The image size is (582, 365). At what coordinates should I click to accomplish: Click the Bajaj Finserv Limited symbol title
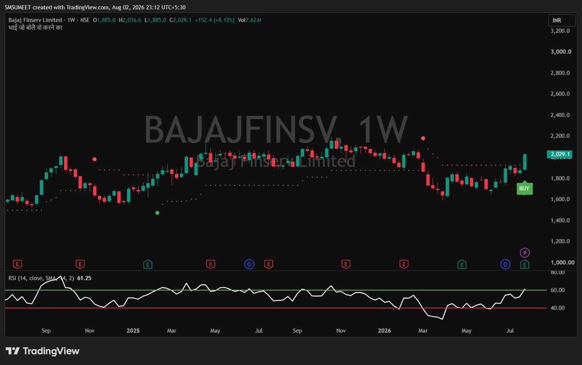36,20
